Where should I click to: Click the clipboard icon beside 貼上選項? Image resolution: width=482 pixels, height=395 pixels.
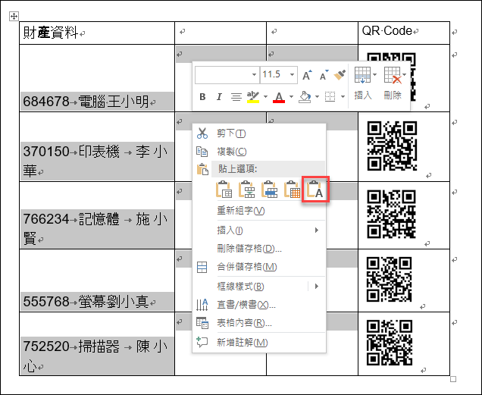click(202, 169)
